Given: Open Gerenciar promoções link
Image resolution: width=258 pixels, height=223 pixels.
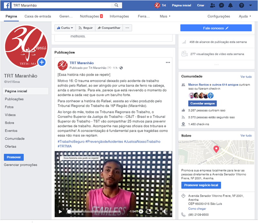Looking at the screenshot, I should click(x=21, y=165).
